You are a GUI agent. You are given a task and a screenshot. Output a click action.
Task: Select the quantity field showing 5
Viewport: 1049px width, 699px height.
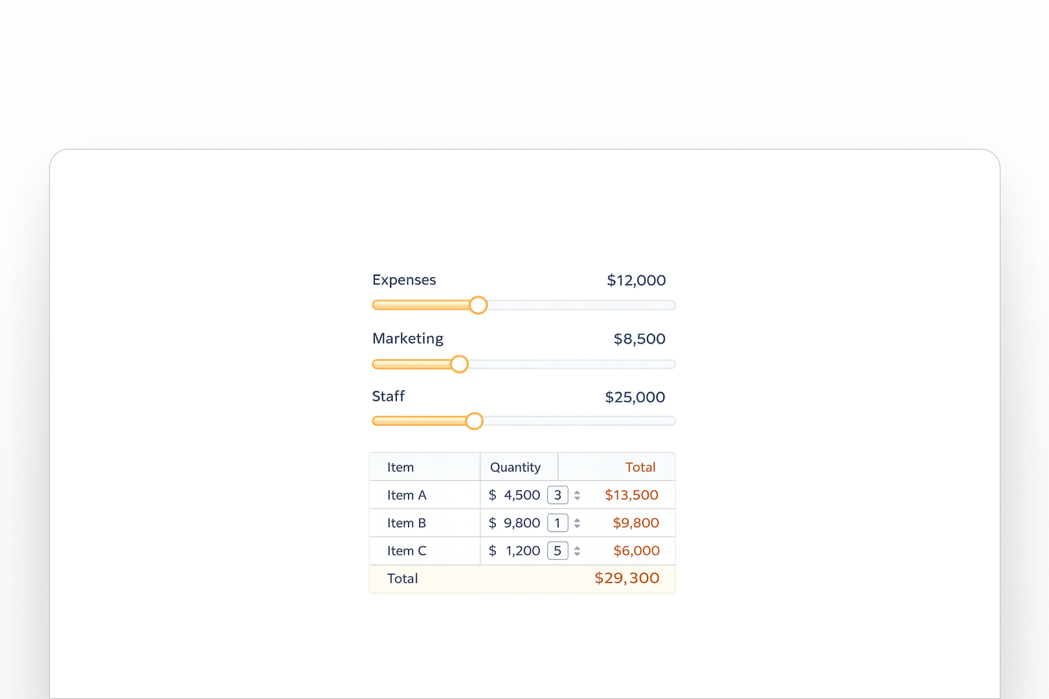(x=558, y=551)
